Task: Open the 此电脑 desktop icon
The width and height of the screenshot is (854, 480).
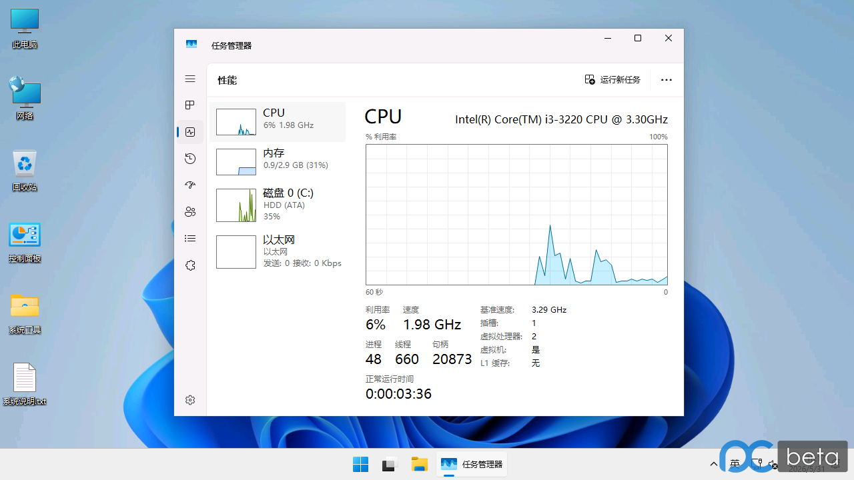Action: click(x=25, y=29)
